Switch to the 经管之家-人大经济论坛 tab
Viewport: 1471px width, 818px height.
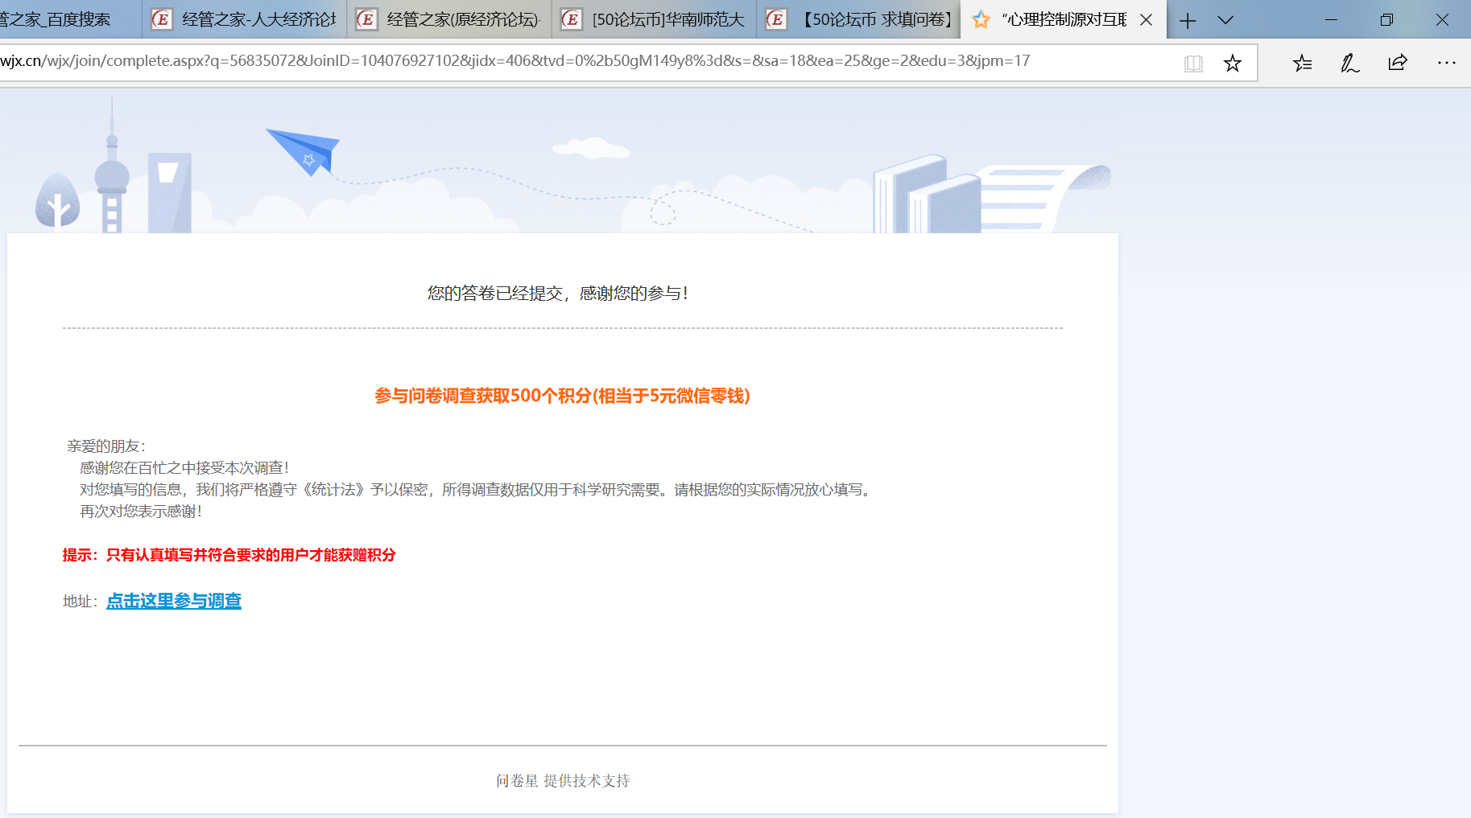coord(245,19)
